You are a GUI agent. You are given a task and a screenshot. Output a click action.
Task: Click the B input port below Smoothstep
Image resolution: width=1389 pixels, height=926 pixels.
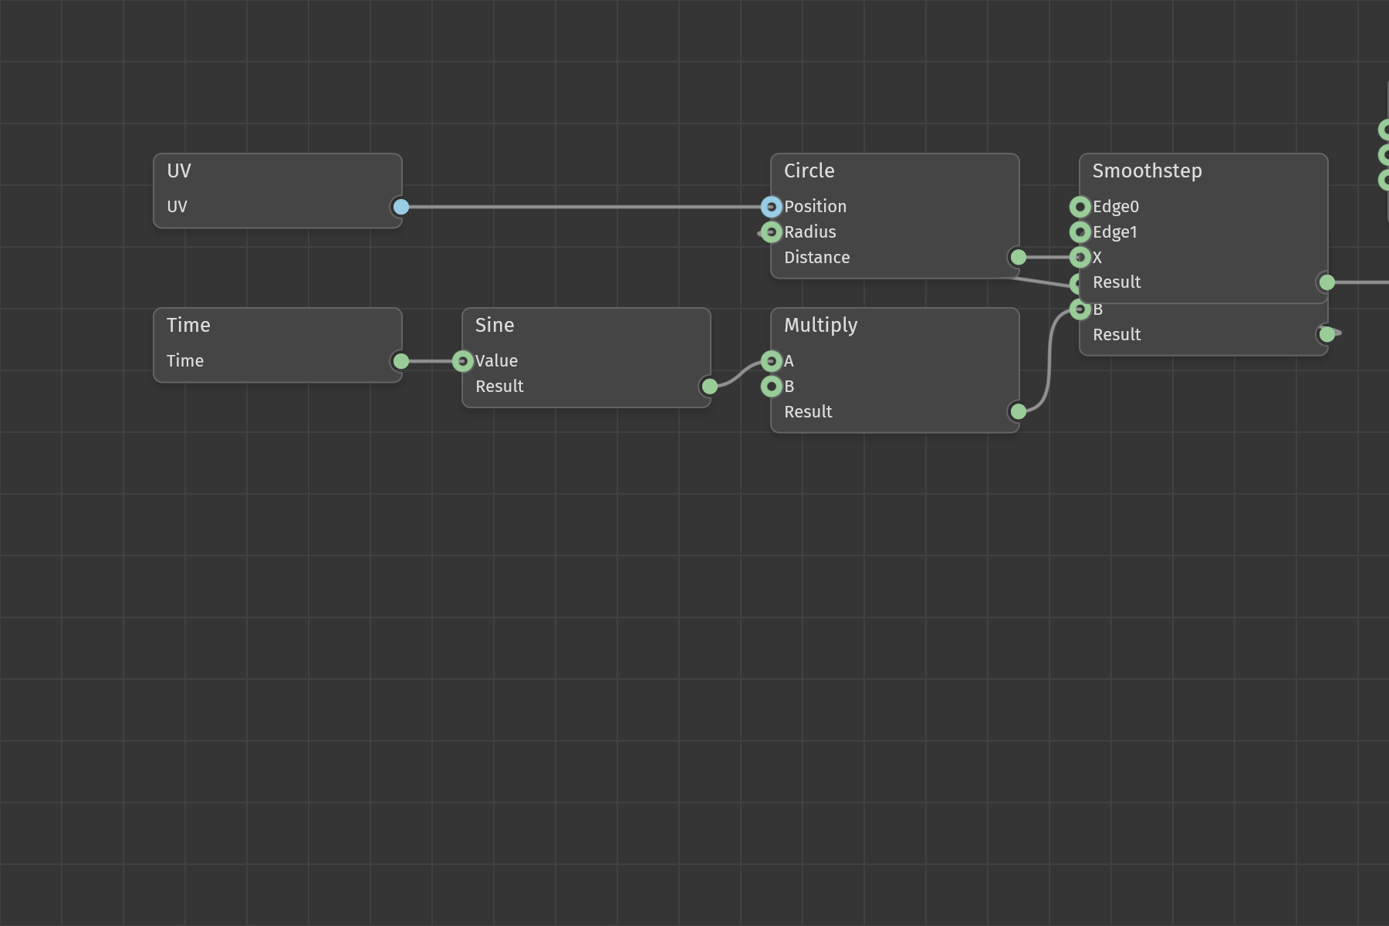[1080, 309]
